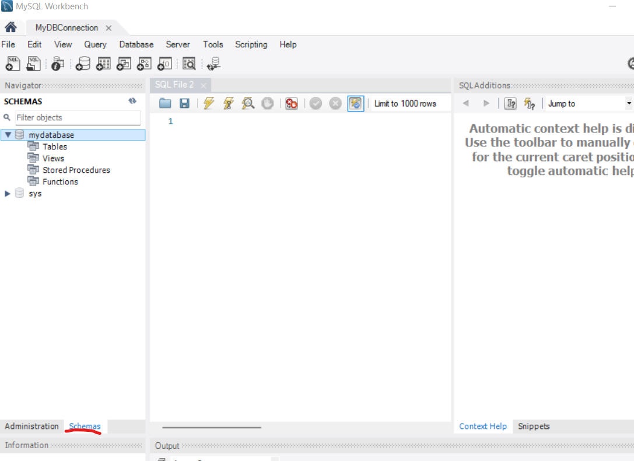This screenshot has width=634, height=461.
Task: Open the File menu
Action: [x=8, y=44]
